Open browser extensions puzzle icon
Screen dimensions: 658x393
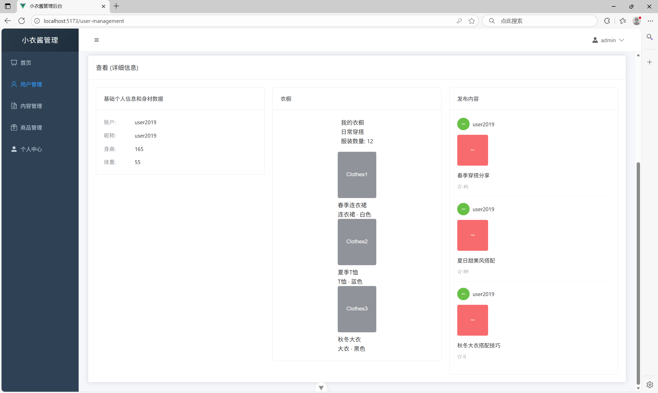pos(607,21)
